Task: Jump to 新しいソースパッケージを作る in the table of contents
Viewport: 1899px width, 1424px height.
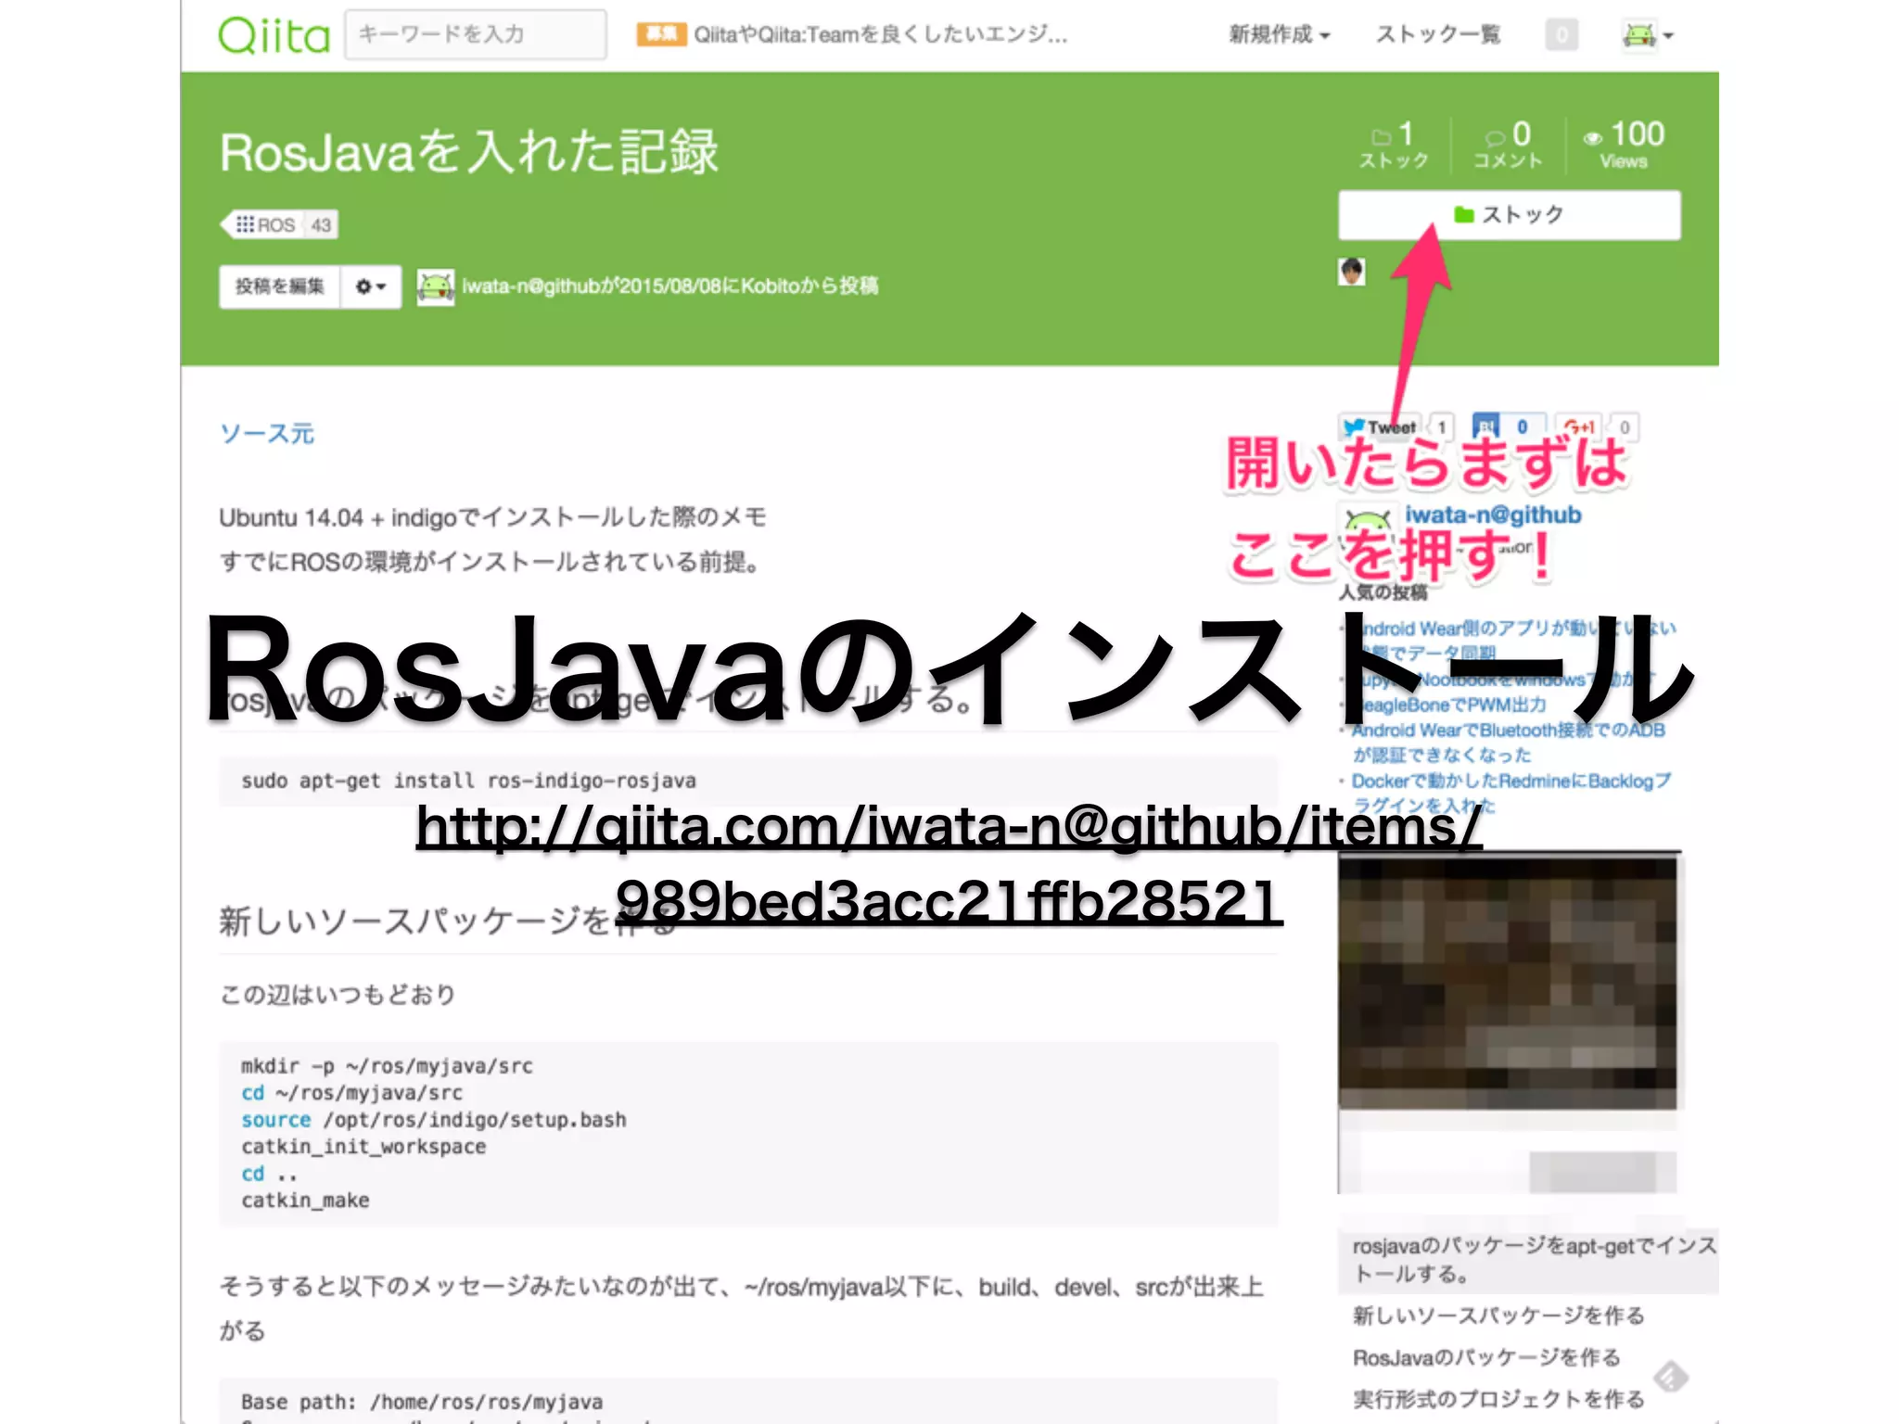Action: pos(1498,1316)
